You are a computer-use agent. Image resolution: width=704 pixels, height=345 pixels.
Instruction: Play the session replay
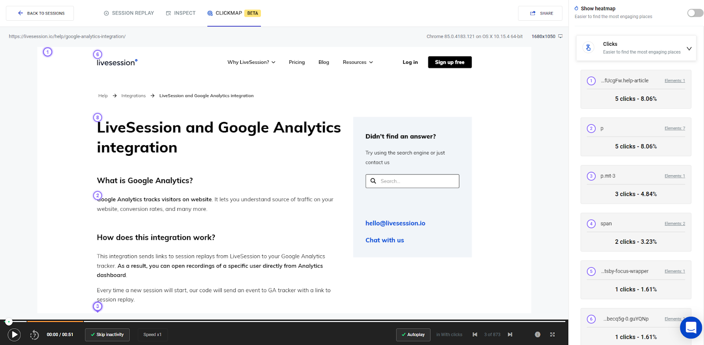coord(14,335)
